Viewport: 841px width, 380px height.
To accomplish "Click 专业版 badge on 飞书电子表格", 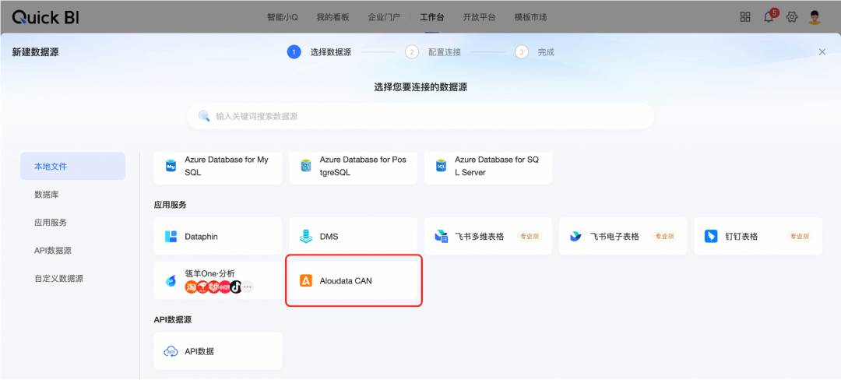I will (x=664, y=237).
